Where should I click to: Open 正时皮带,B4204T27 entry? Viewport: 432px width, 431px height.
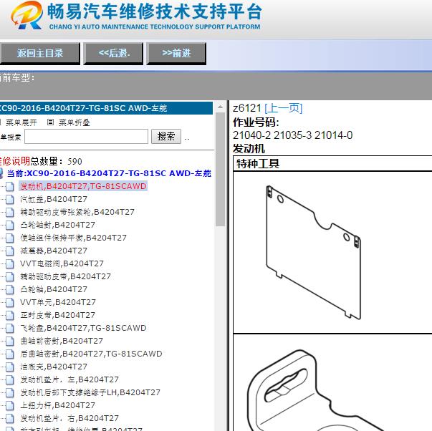pyautogui.click(x=57, y=315)
